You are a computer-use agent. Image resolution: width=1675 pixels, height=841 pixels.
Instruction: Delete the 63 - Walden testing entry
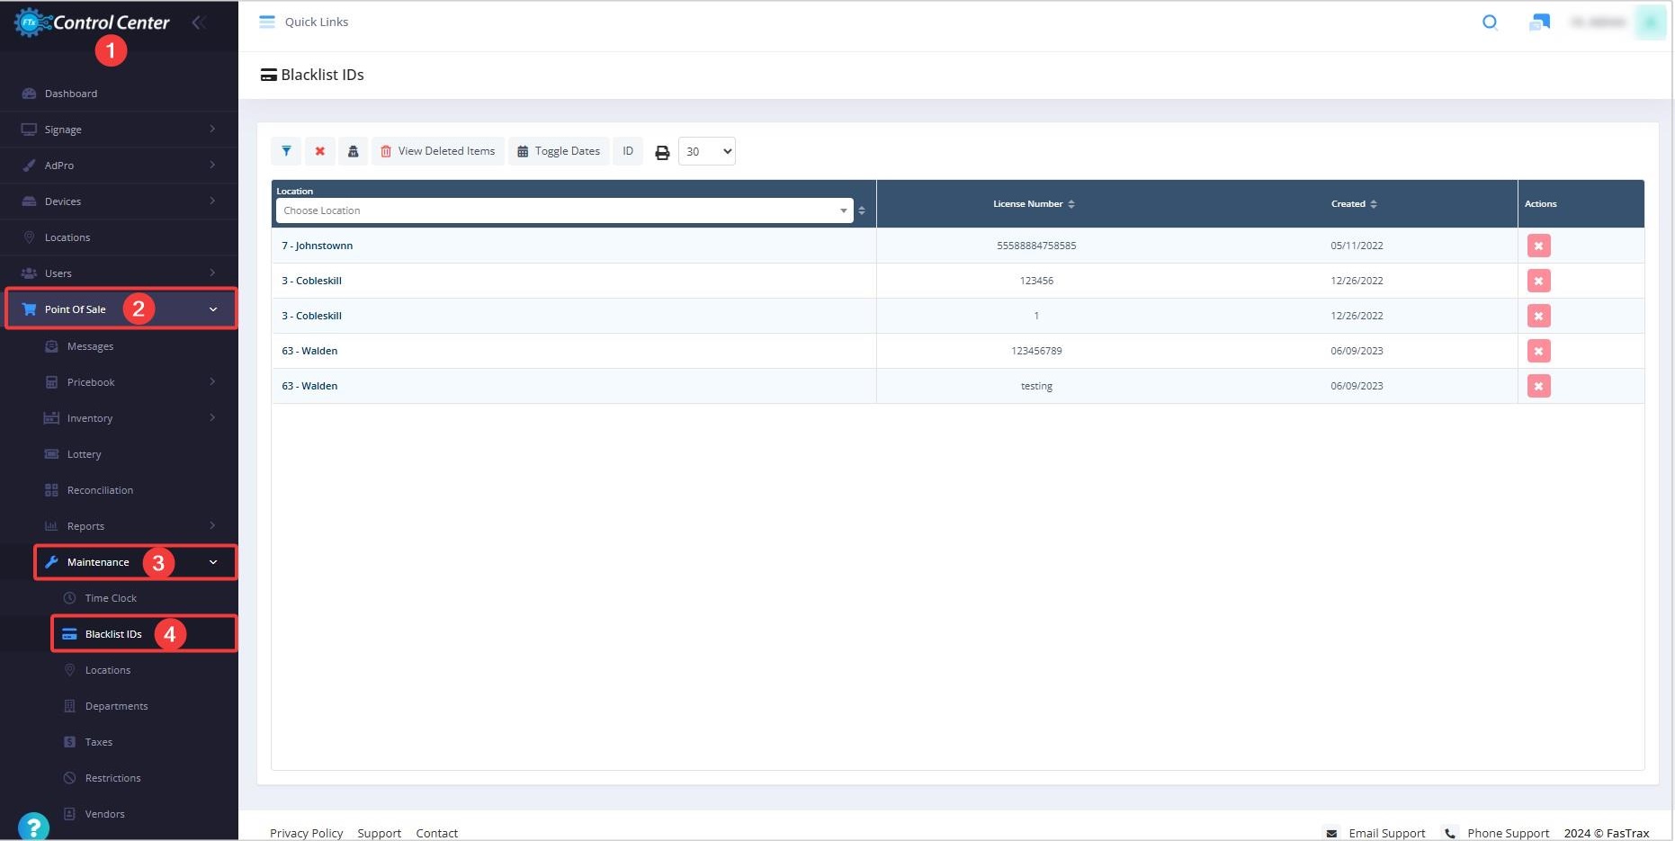point(1538,386)
